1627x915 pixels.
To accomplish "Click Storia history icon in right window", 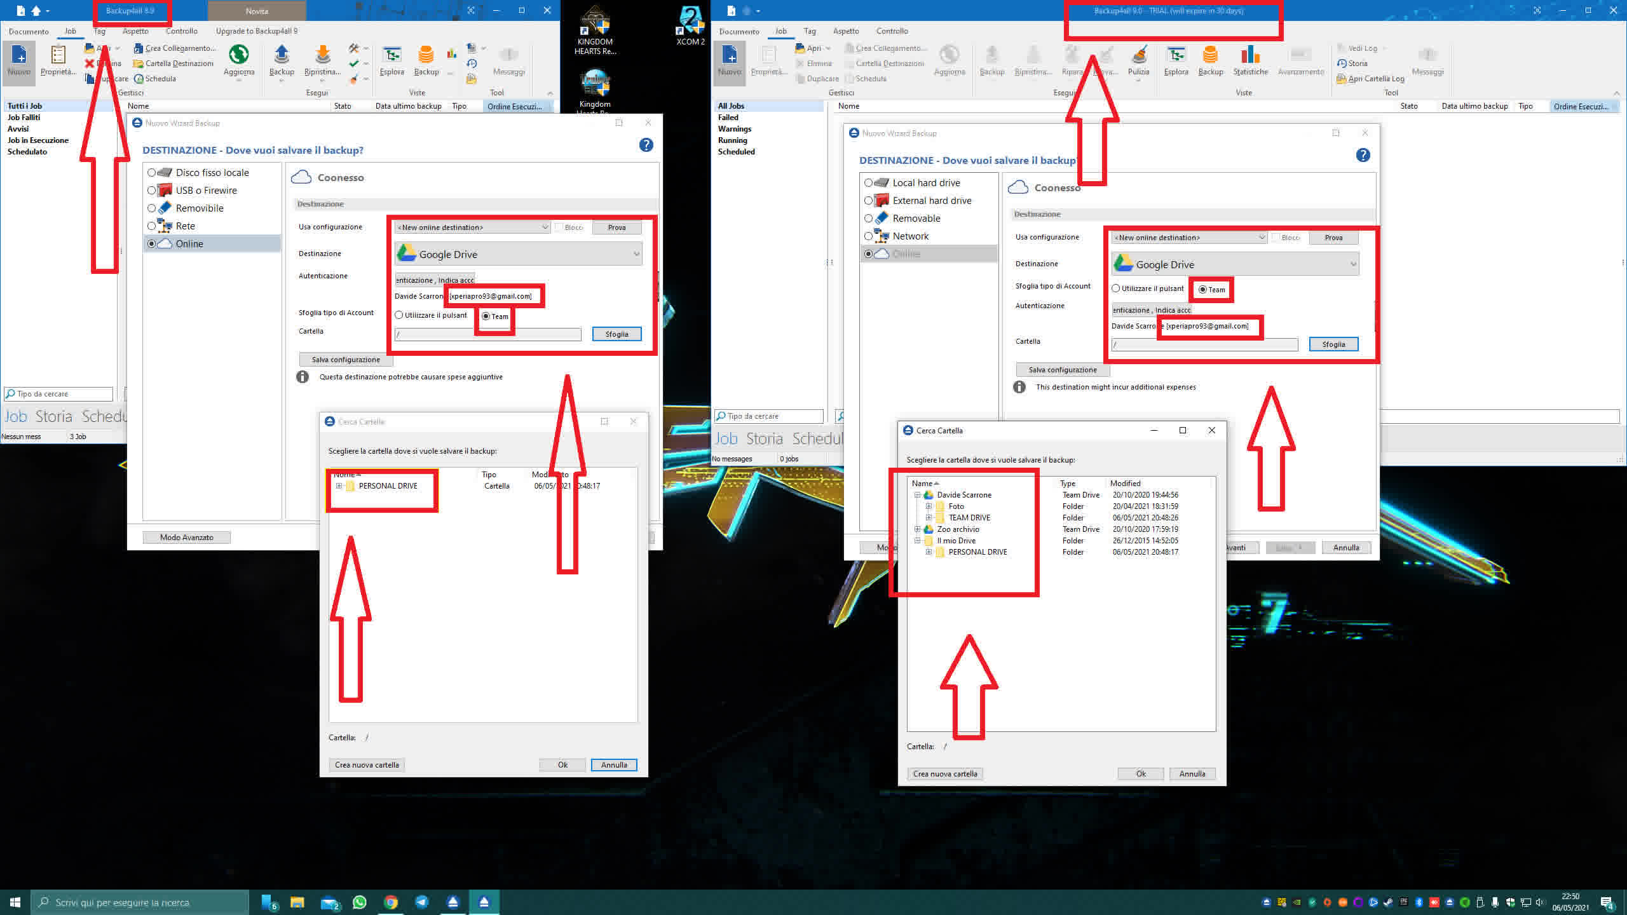I will pyautogui.click(x=1352, y=64).
